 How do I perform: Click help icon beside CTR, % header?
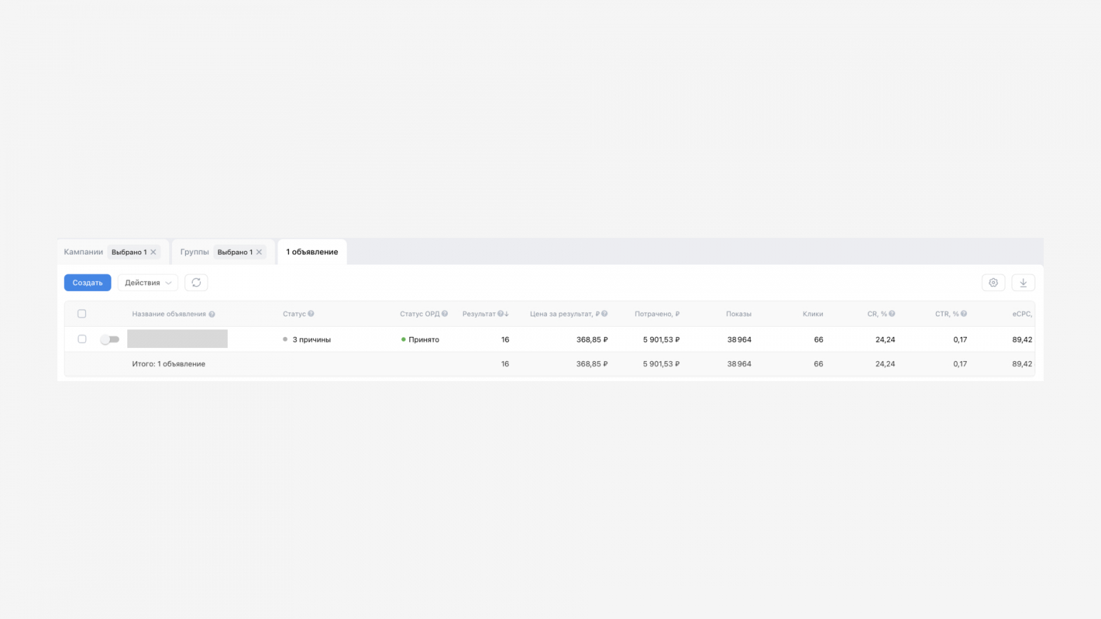point(964,314)
